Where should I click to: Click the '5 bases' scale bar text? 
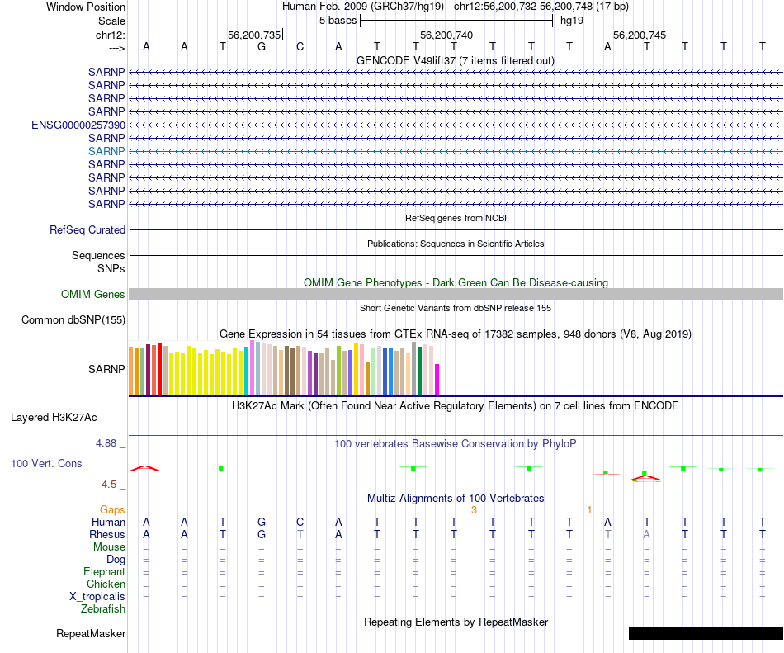[338, 21]
